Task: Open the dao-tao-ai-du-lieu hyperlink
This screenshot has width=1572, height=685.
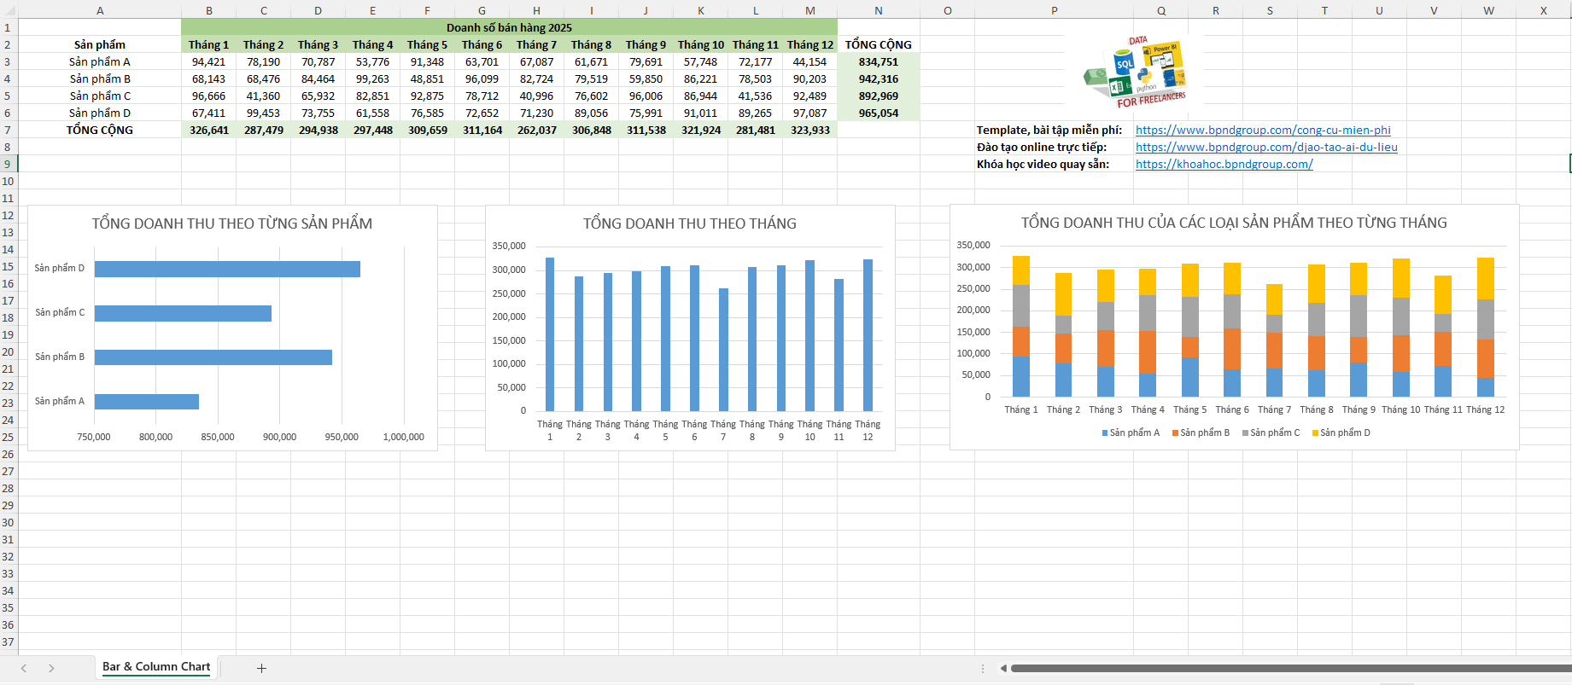Action: point(1265,148)
